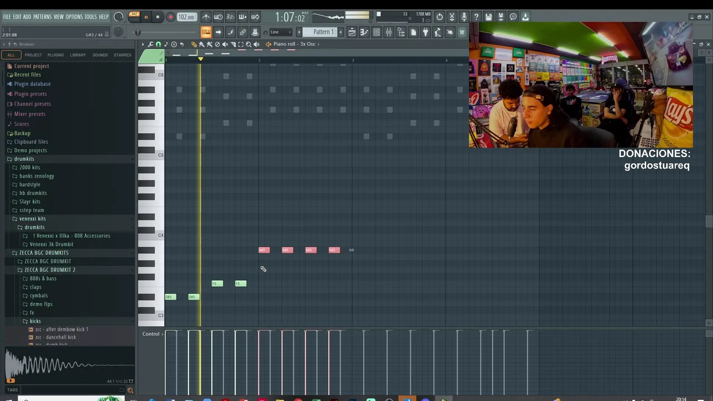Toggle loop recording icon

point(255,17)
